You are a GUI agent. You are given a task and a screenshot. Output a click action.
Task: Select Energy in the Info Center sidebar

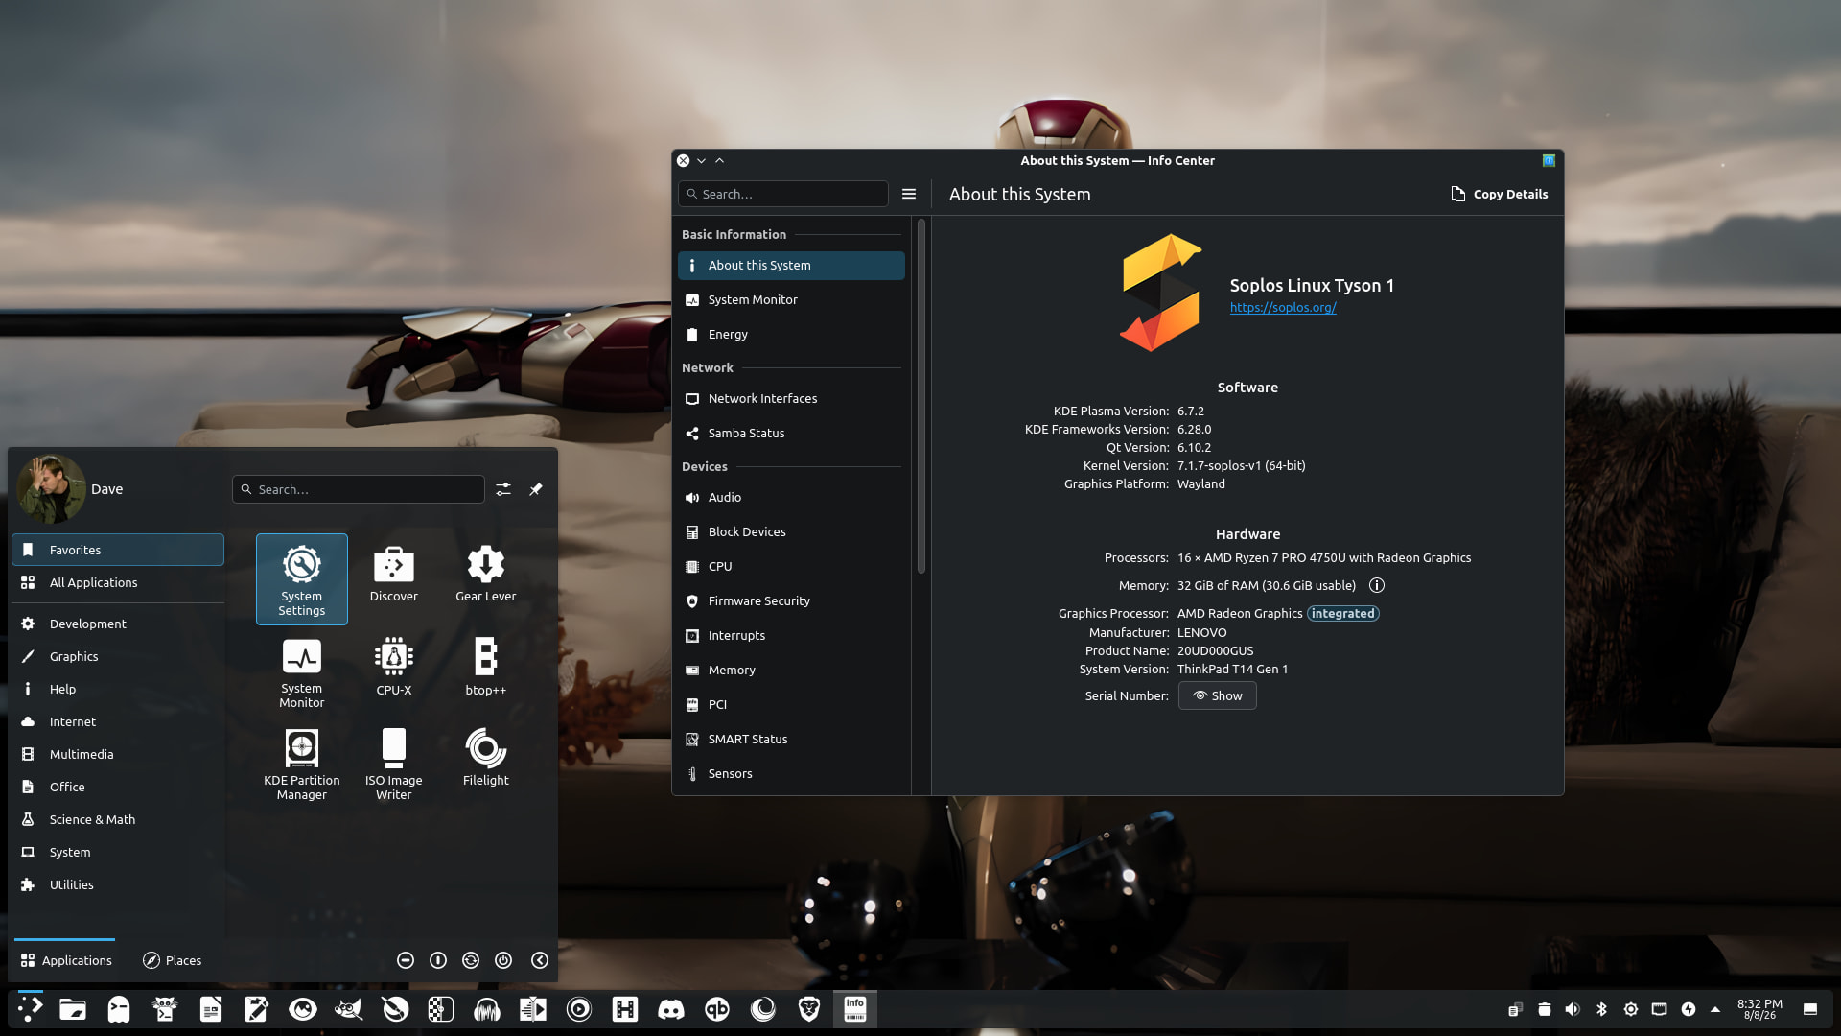pos(791,334)
